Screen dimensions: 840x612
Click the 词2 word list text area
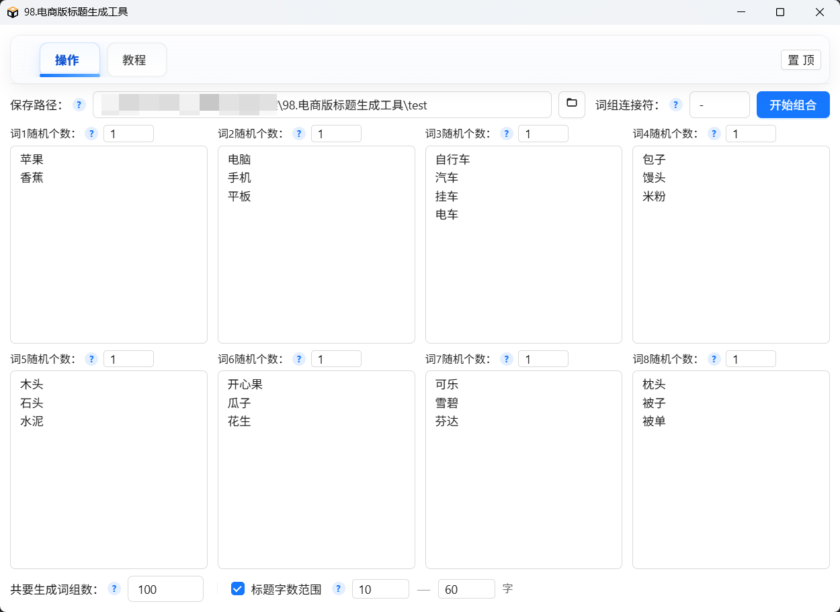[316, 268]
